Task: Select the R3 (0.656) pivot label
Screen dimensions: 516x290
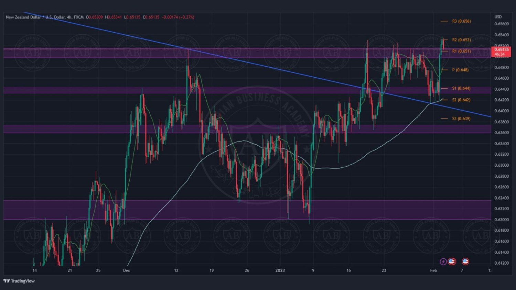Action: [x=461, y=21]
